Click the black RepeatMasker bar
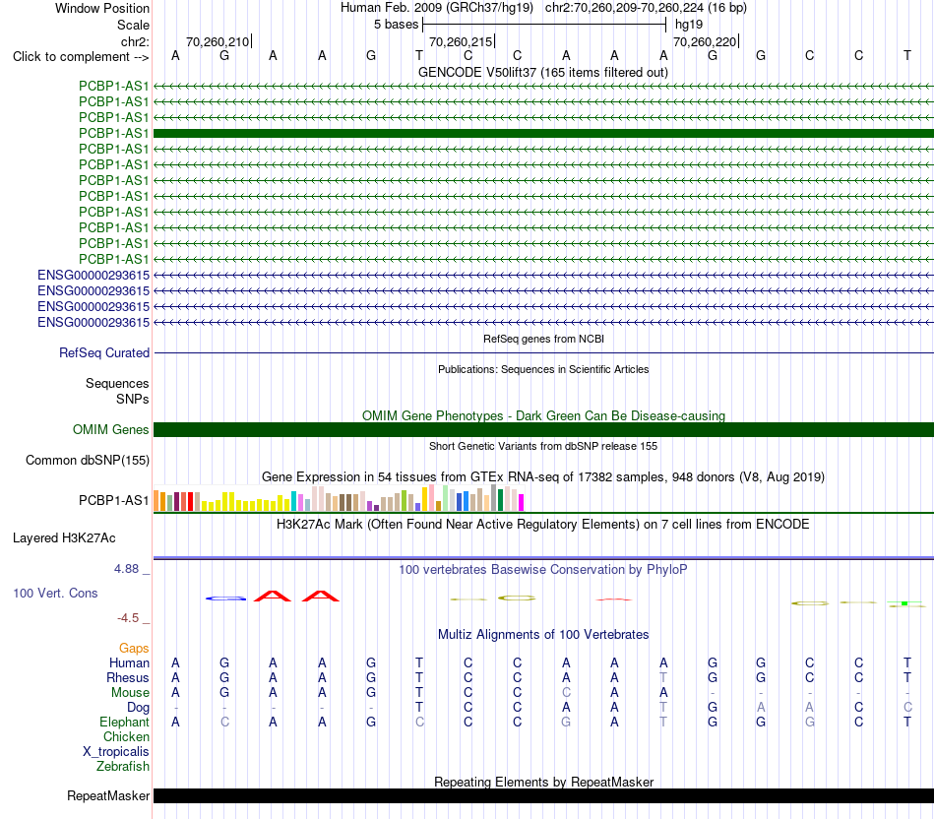This screenshot has height=819, width=935. (x=543, y=795)
